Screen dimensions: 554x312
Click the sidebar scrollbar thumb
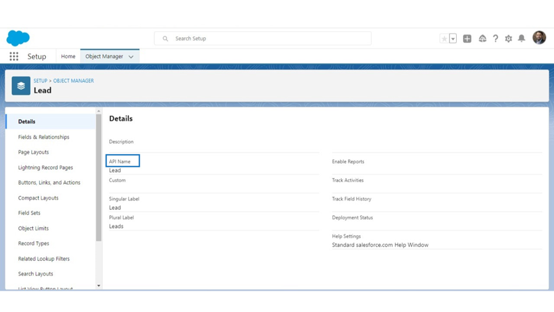pyautogui.click(x=98, y=178)
